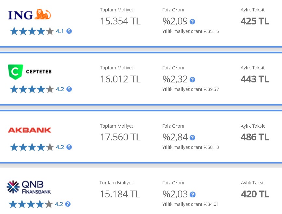Click help icon beside CEPTETEB 4.2 rating
The width and height of the screenshot is (282, 214).
click(69, 89)
